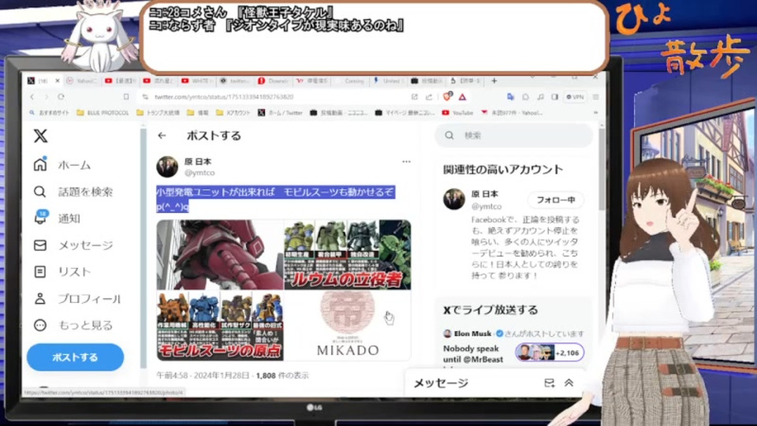The width and height of the screenshot is (757, 426).
Task: Click the post author's avatar
Action: (x=167, y=166)
